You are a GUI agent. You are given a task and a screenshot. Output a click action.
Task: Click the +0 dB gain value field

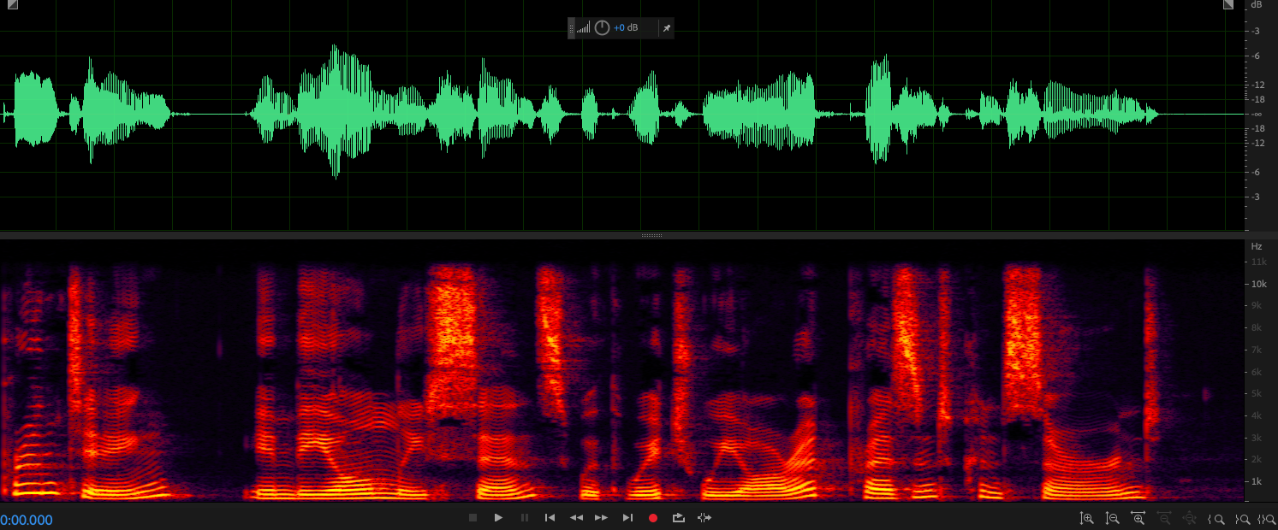626,28
